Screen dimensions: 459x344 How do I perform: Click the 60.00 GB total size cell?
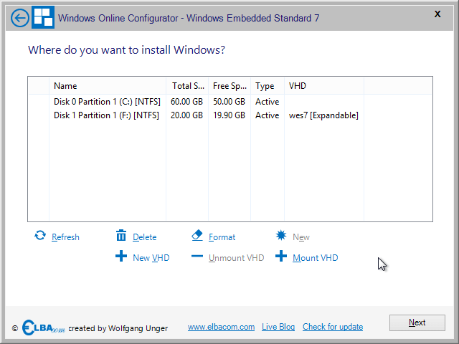186,102
